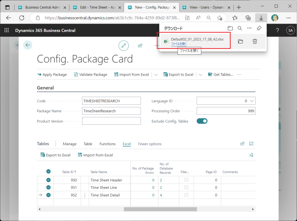Deselect the Time Sheet Header row checkmark

pos(48,180)
